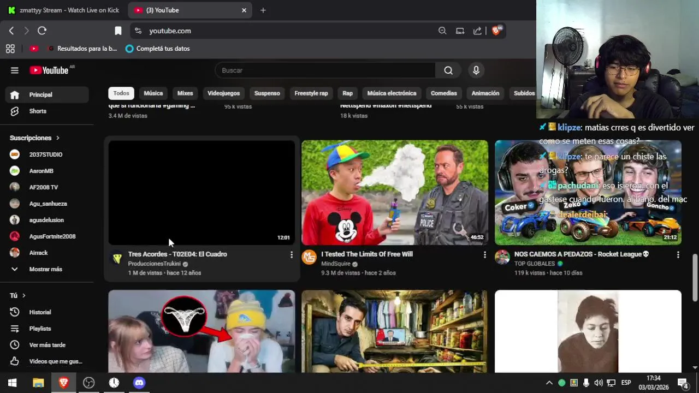
Task: Open AgusFortnite2008 subscription channel
Action: click(x=47, y=236)
